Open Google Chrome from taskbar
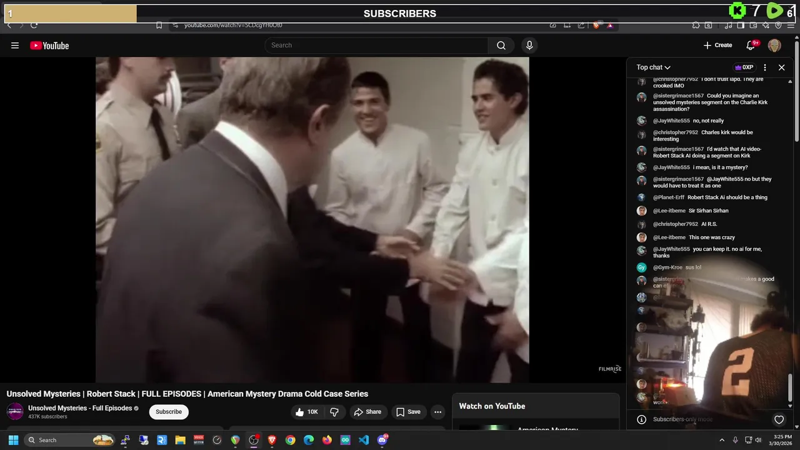This screenshot has width=800, height=450. (x=290, y=440)
